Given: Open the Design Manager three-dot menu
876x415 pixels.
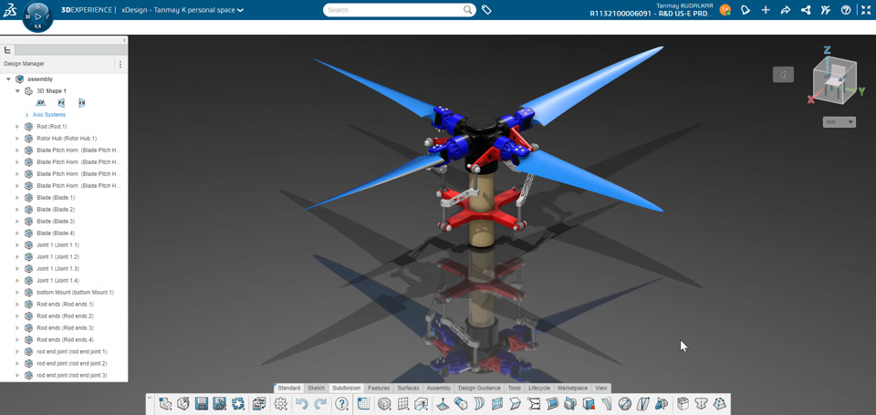Looking at the screenshot, I should pyautogui.click(x=120, y=64).
